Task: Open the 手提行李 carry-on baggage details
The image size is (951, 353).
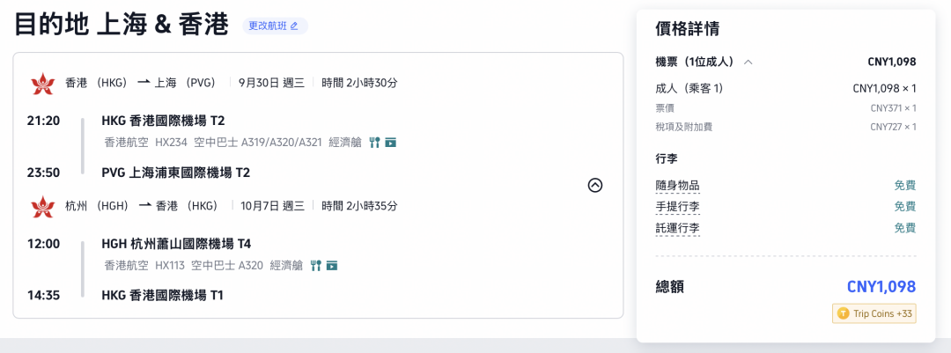Action: 677,207
